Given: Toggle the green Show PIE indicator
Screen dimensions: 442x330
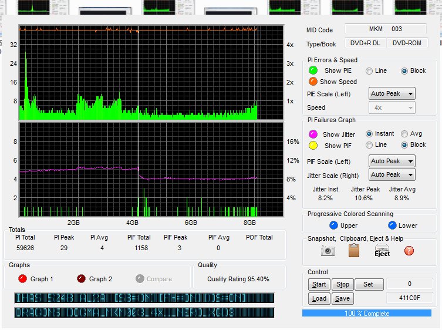Looking at the screenshot, I should click(x=313, y=70).
